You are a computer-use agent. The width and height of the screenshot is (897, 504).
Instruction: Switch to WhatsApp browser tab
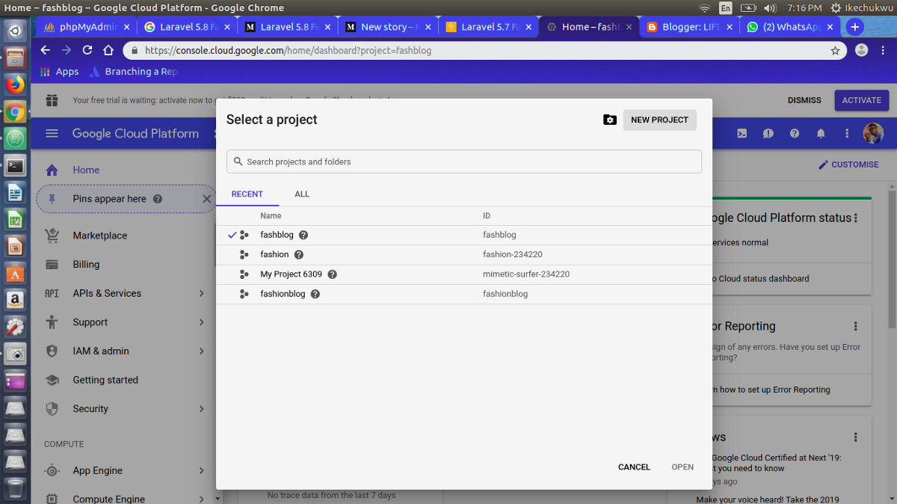[x=789, y=27]
